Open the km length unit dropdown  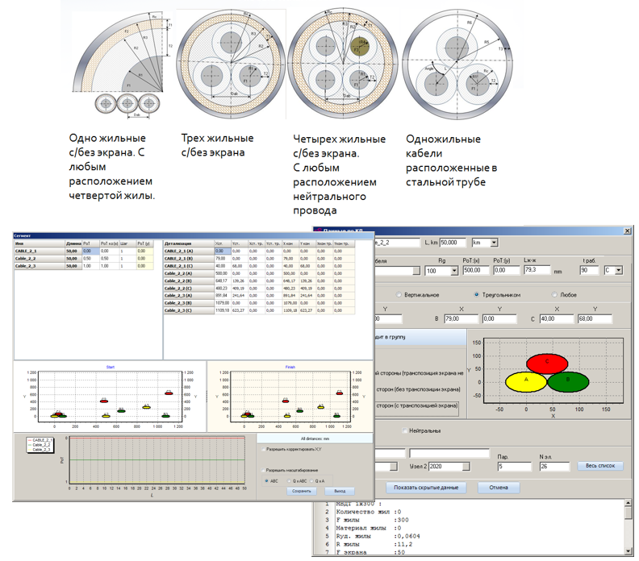click(495, 242)
